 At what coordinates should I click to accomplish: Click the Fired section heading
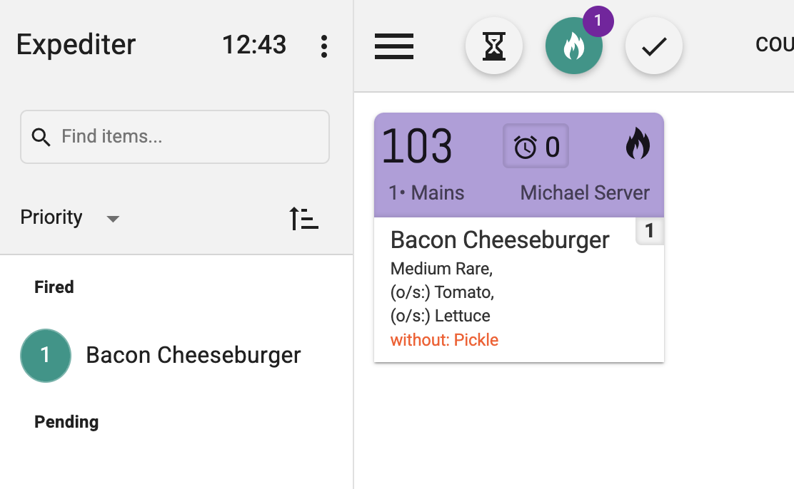54,287
